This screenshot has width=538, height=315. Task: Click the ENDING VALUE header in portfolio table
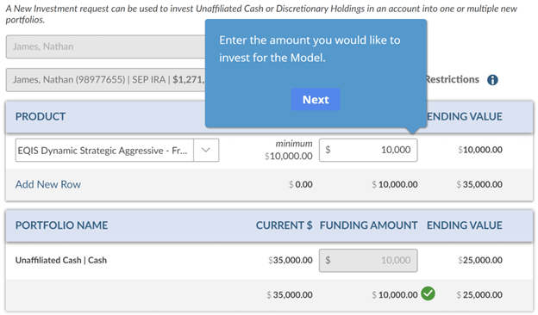pos(465,225)
